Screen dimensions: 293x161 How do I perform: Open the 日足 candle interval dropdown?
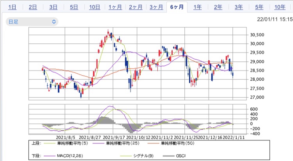coord(32,22)
